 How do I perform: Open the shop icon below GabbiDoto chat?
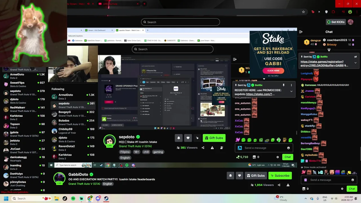coord(304,189)
